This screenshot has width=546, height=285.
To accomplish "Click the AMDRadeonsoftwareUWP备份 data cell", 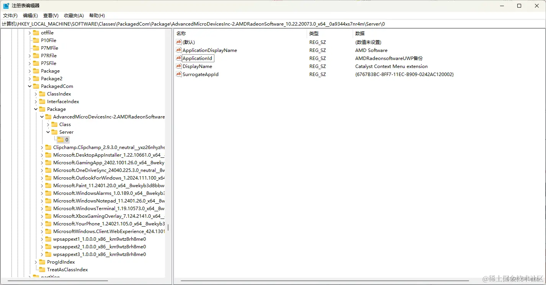I will 389,58.
